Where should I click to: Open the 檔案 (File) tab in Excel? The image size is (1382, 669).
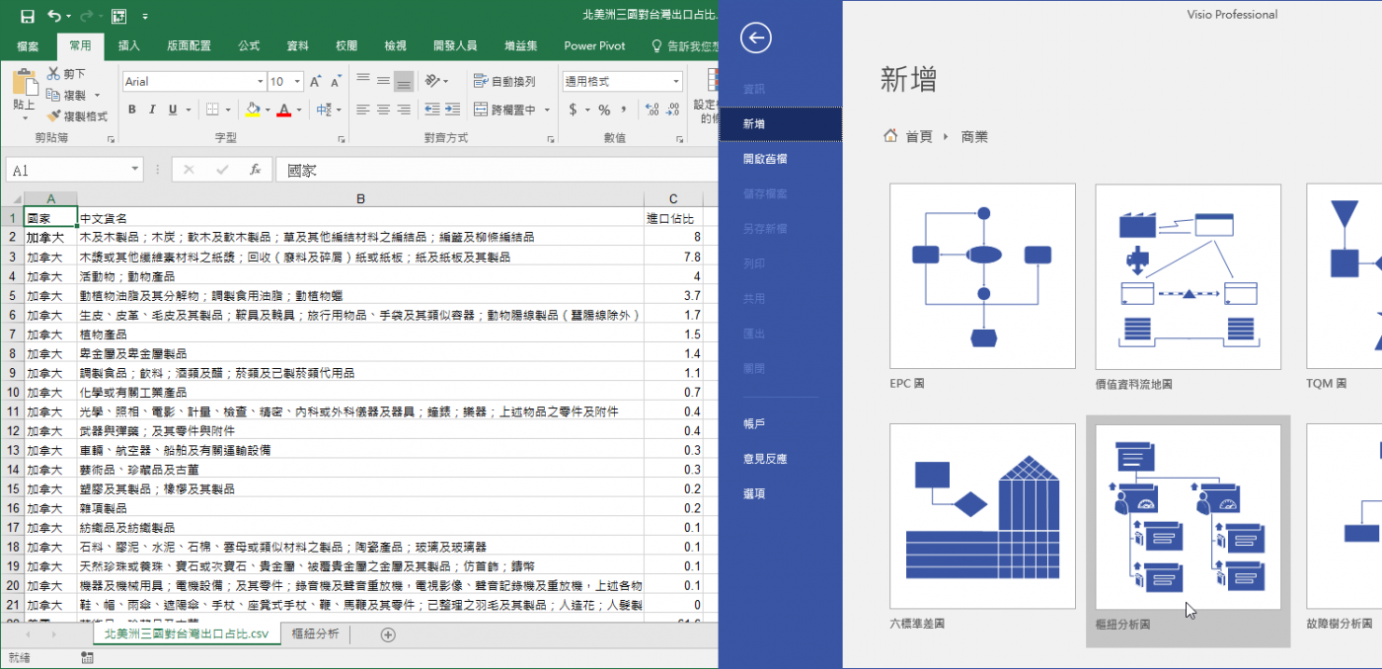28,45
